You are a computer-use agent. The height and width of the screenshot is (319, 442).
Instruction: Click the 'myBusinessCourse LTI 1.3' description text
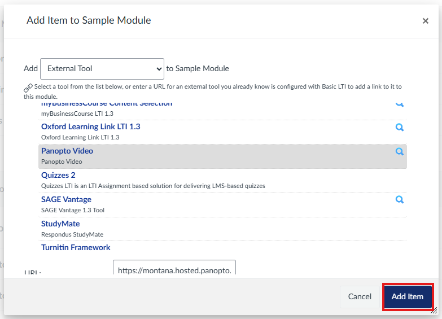[x=77, y=113]
